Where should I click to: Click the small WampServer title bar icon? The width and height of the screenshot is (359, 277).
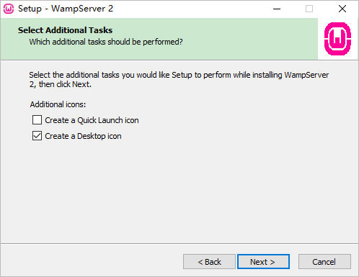click(x=9, y=9)
